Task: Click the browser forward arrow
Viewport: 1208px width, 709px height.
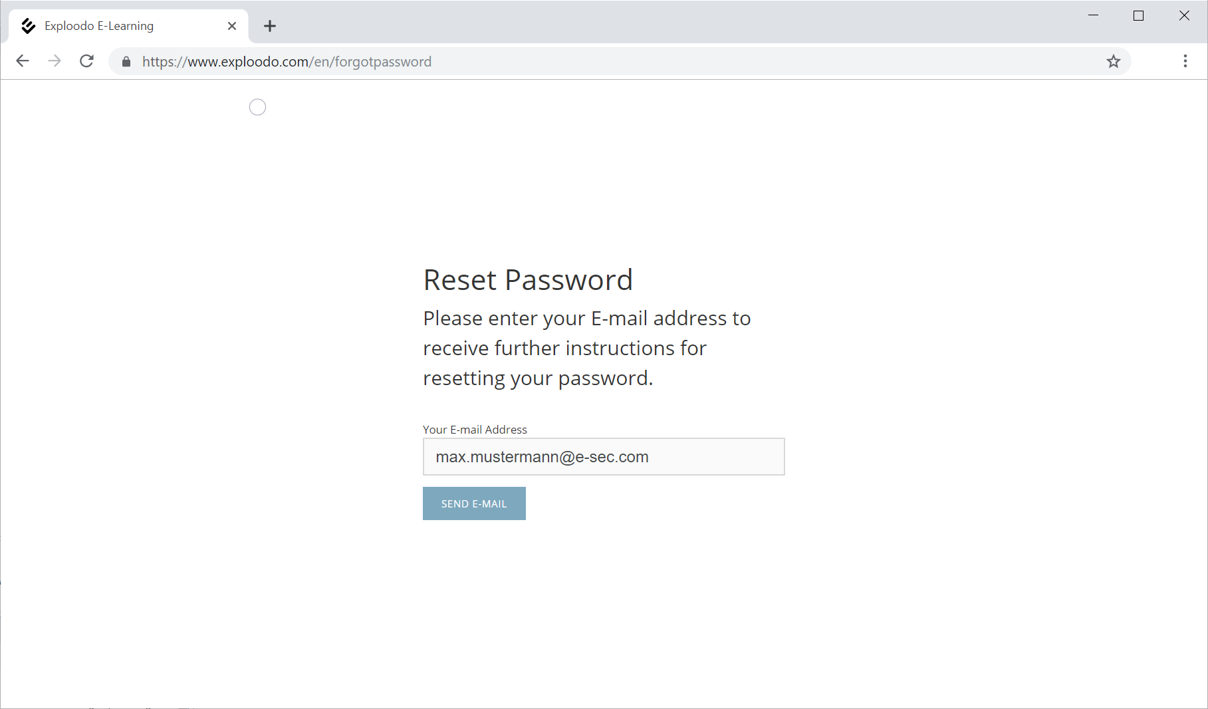Action: click(x=55, y=61)
